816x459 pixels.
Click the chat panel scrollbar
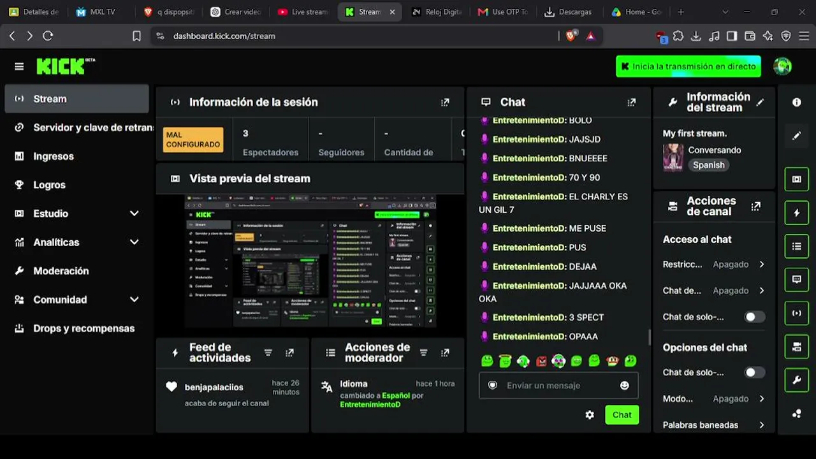click(x=650, y=337)
